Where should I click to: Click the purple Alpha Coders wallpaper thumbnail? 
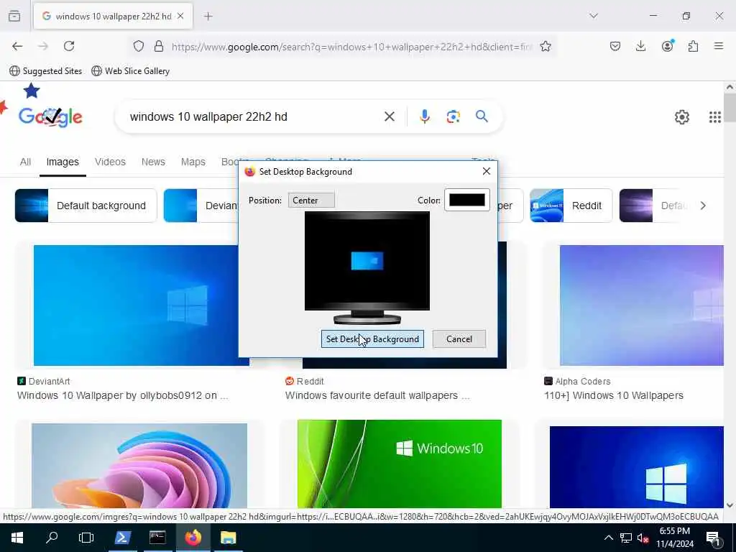click(642, 305)
